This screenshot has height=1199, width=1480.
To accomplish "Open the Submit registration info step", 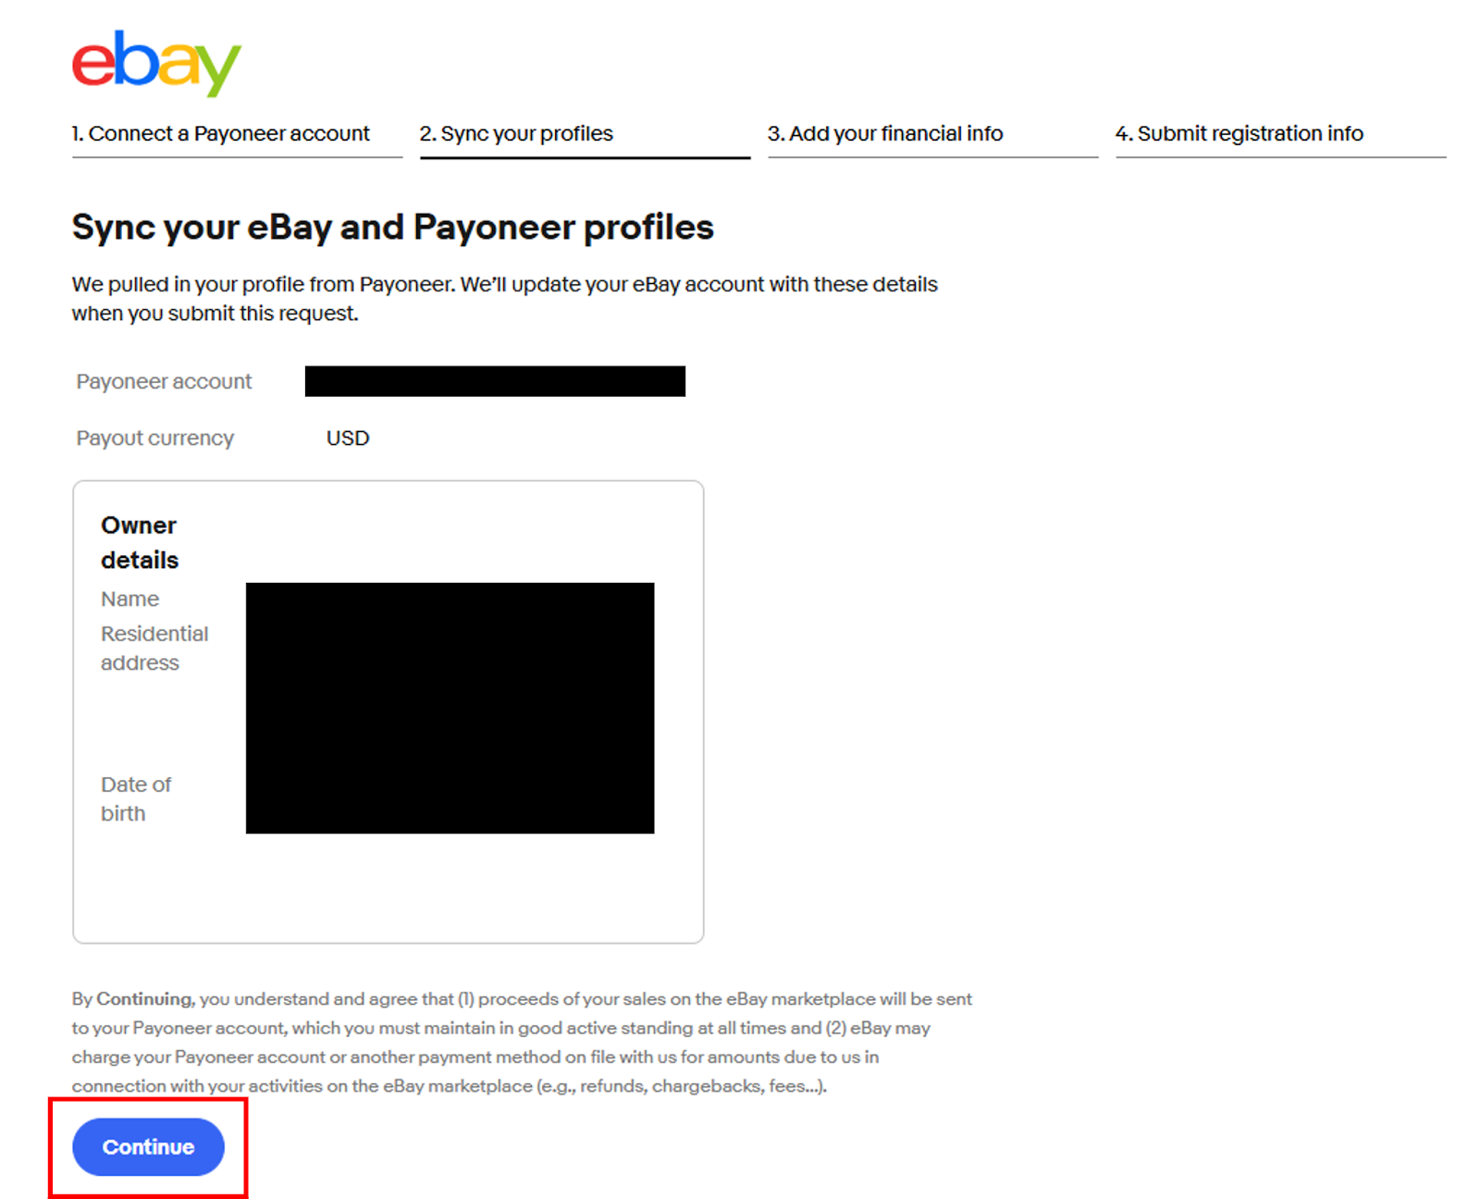I will click(1239, 133).
